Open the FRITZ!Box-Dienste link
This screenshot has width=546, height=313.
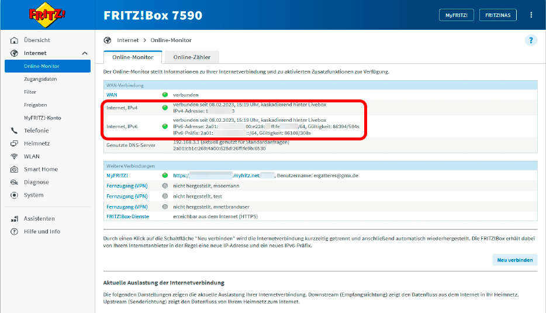click(127, 216)
